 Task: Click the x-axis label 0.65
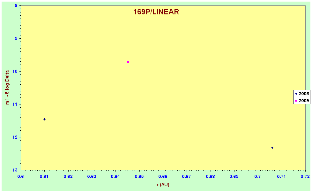tap(139, 176)
